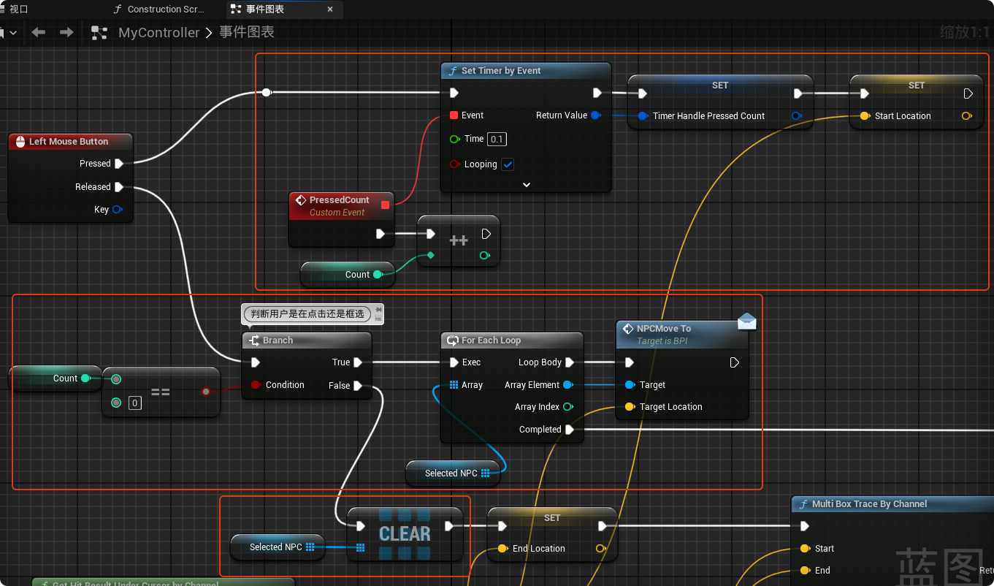Image resolution: width=994 pixels, height=586 pixels.
Task: Click the Count variable output pin near ++ node
Action: 378,275
